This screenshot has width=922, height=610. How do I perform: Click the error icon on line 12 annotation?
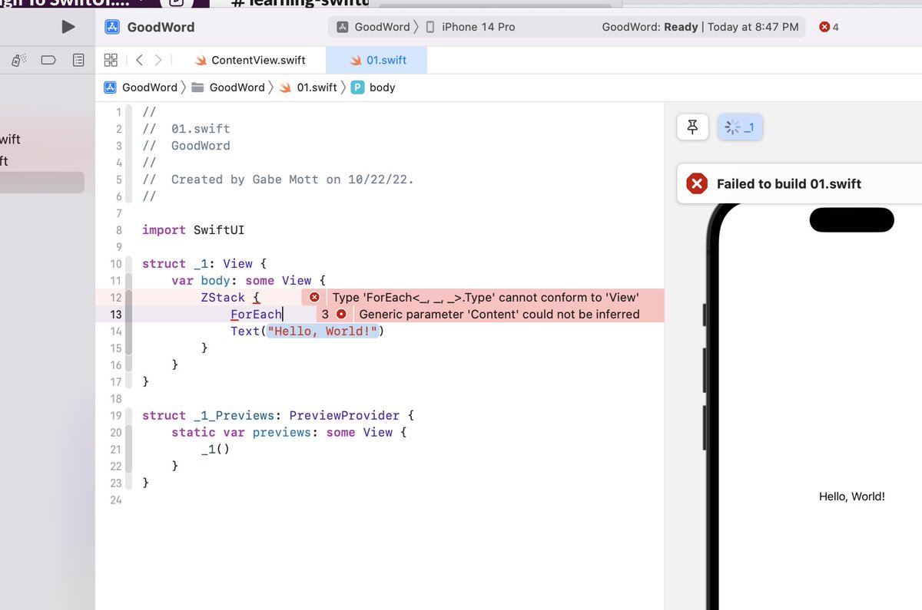coord(314,297)
